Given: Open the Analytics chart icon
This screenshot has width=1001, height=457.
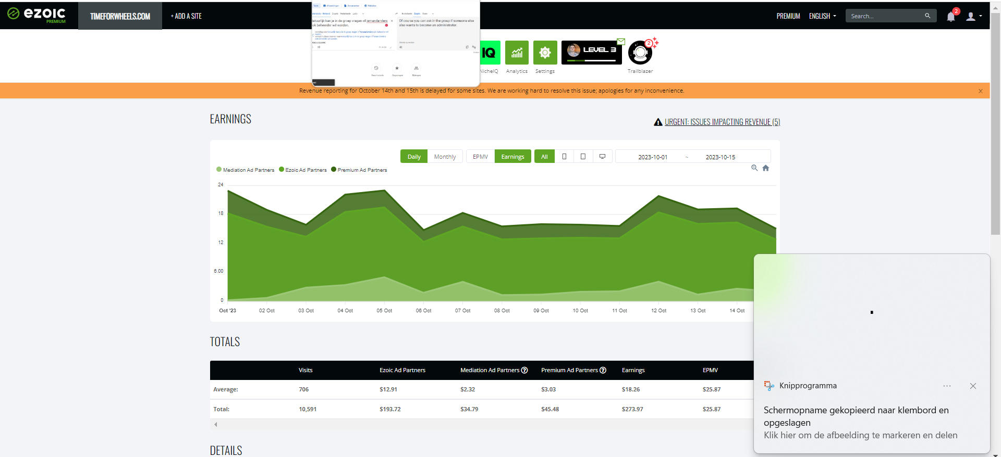Looking at the screenshot, I should click(517, 53).
